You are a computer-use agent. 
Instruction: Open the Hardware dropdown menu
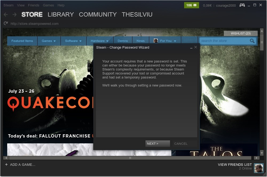(100, 41)
